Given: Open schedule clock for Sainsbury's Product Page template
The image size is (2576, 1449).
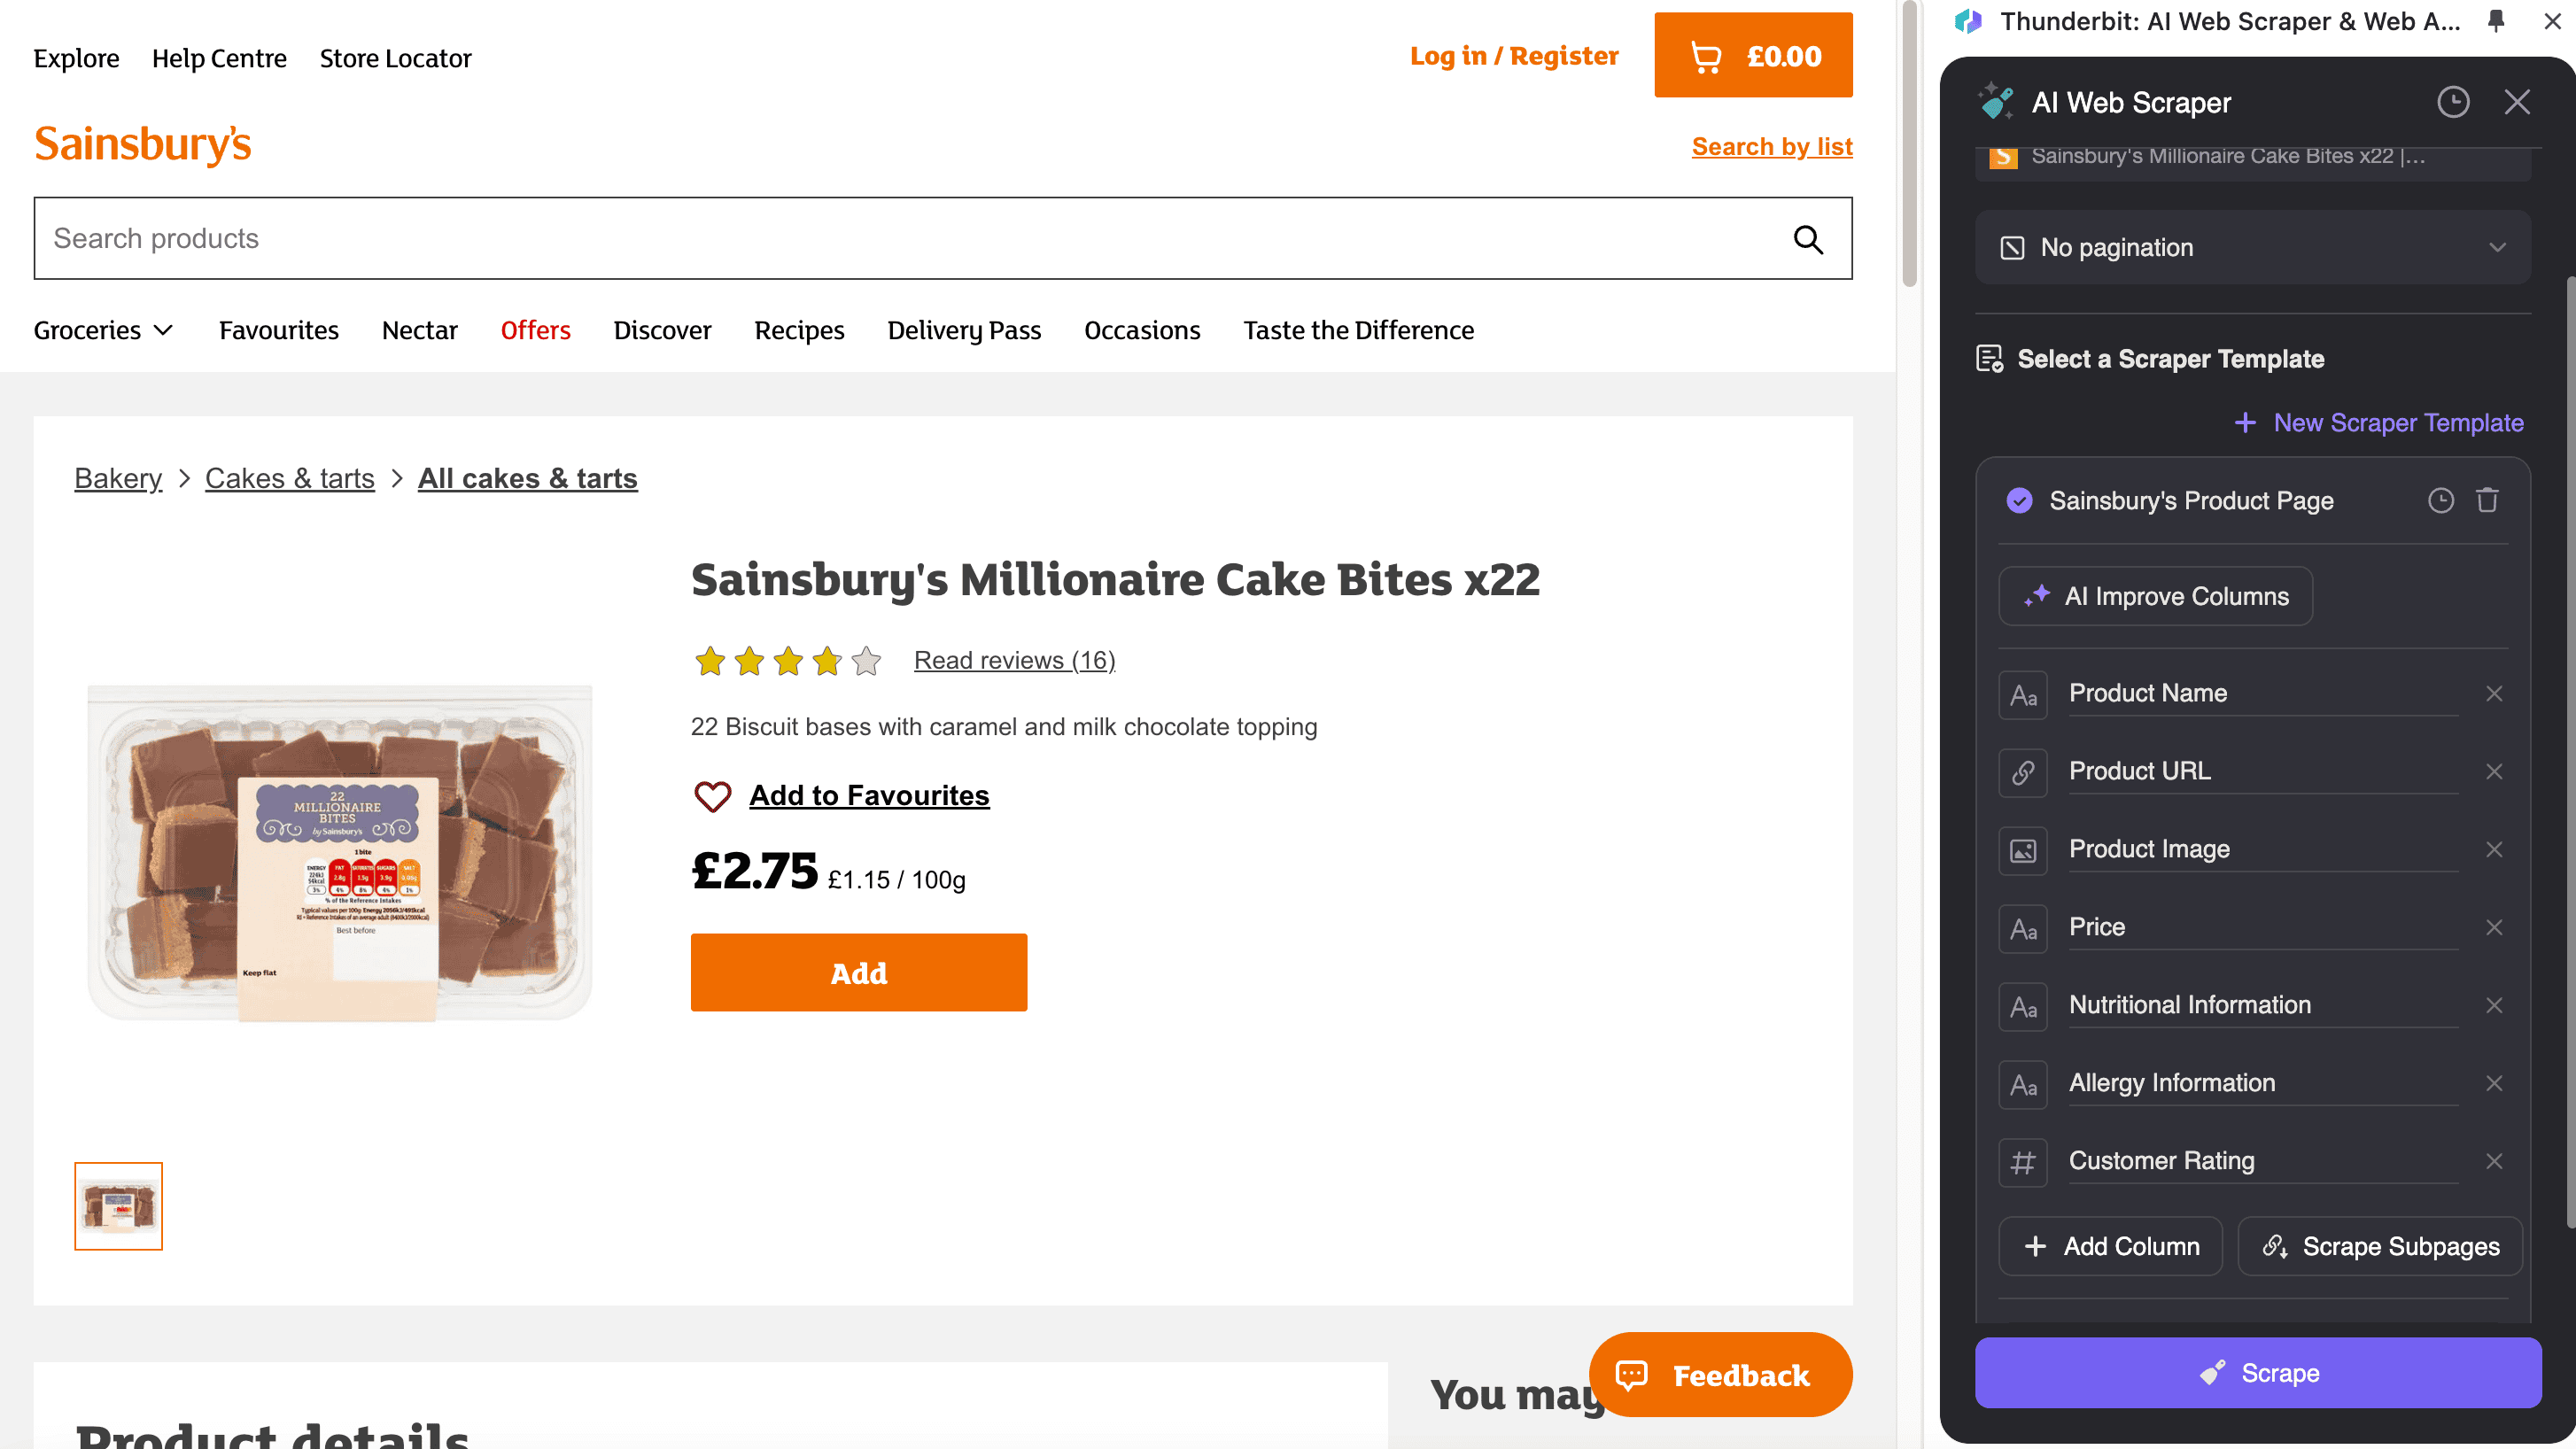Looking at the screenshot, I should point(2440,500).
